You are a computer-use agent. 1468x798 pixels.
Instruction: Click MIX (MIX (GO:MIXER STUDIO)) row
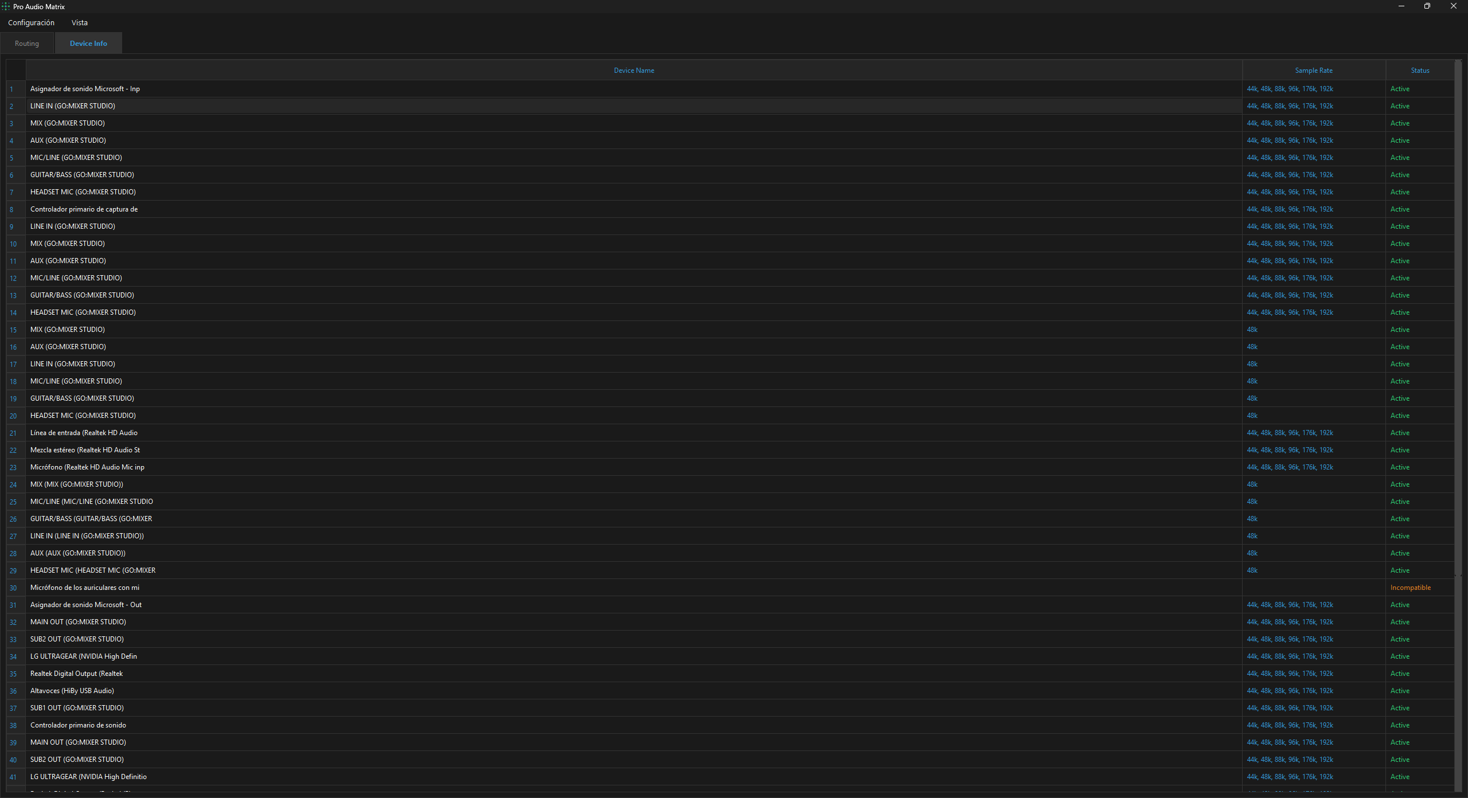click(634, 484)
